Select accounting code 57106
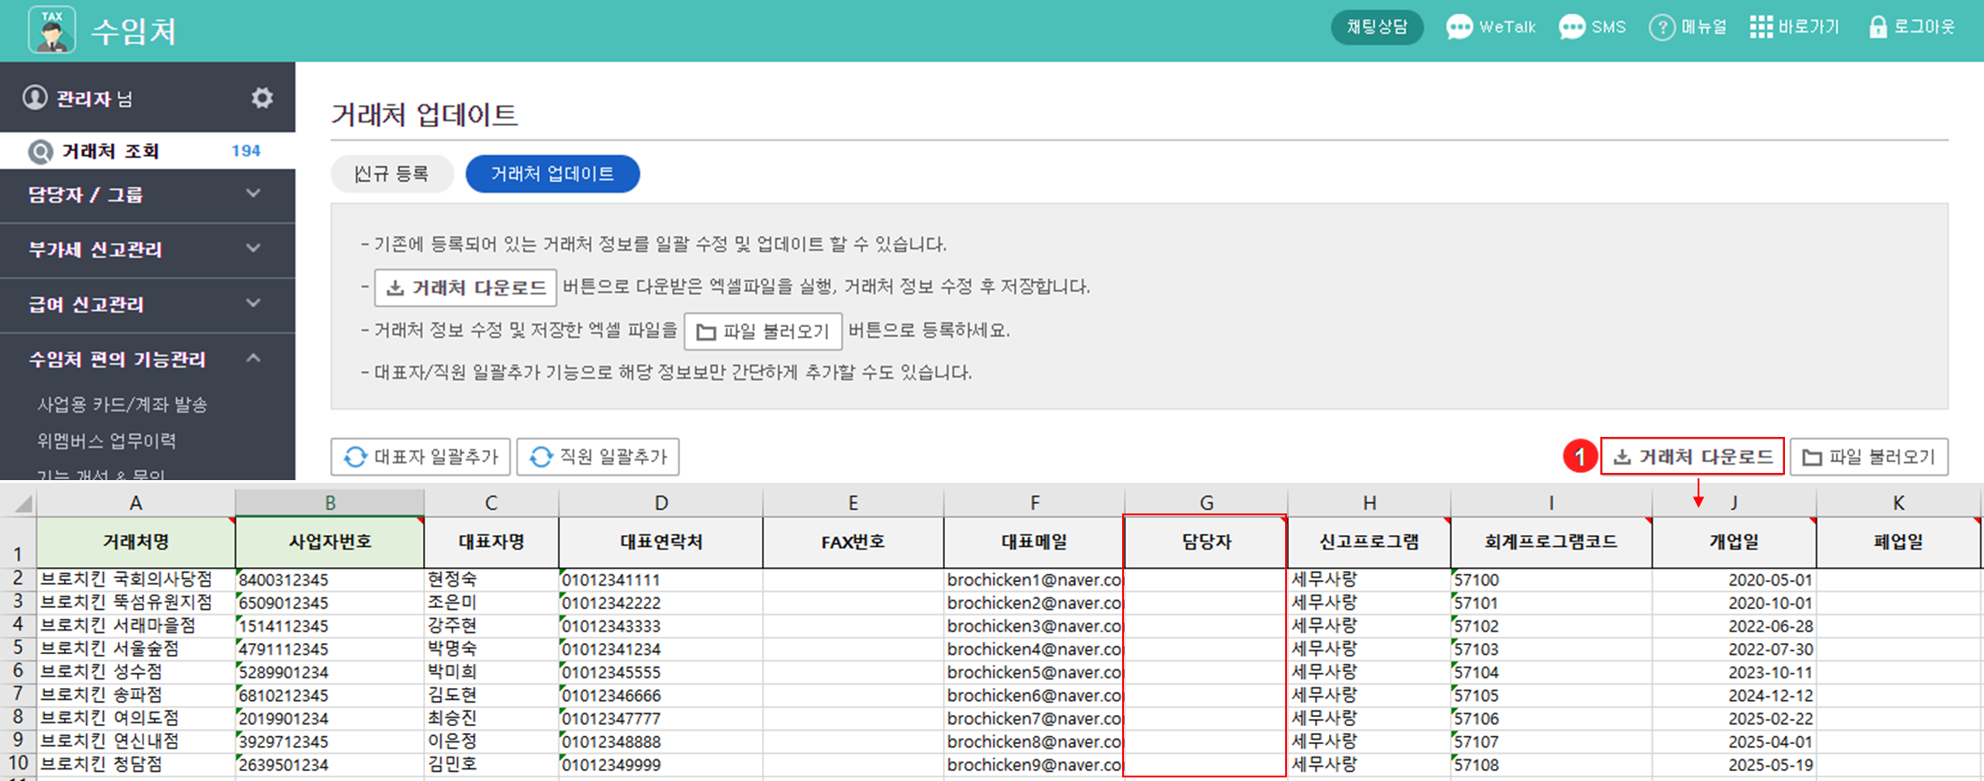The height and width of the screenshot is (781, 1984). click(1551, 718)
